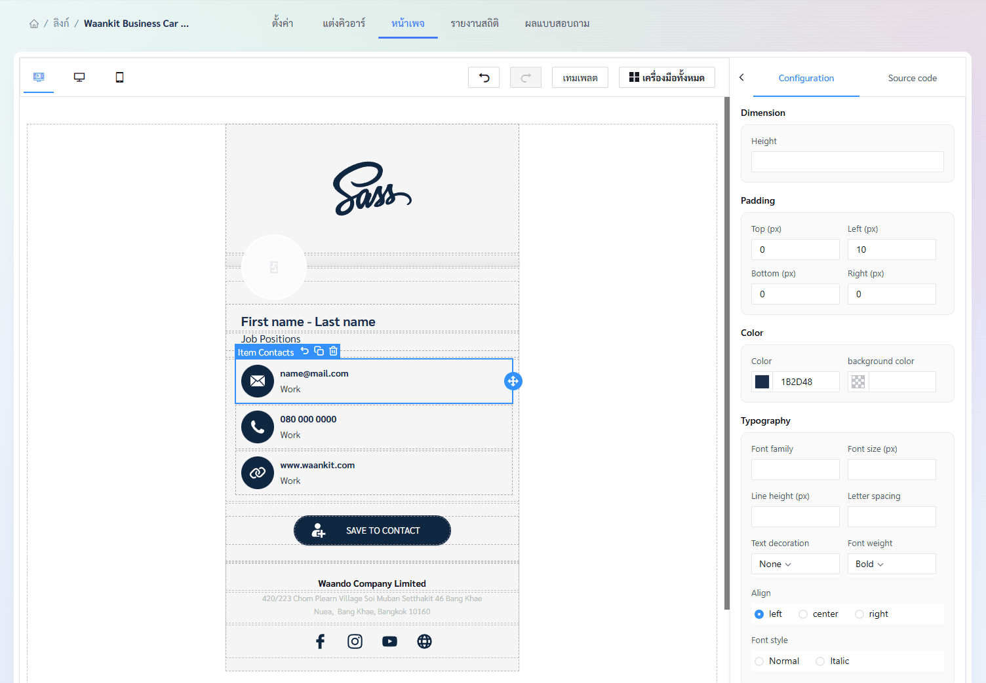Select the Sass logo image

point(372,189)
